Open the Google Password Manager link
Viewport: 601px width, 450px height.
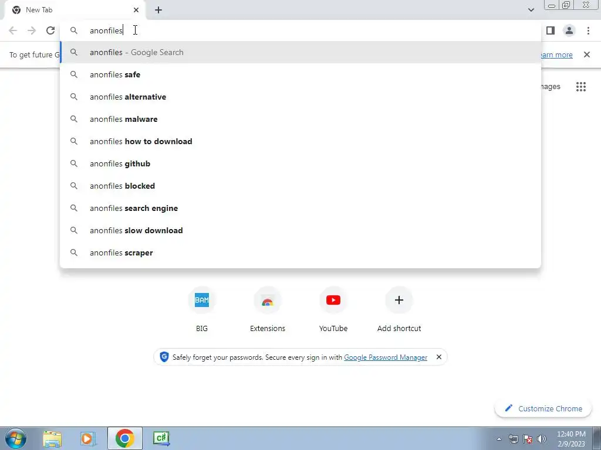point(386,357)
